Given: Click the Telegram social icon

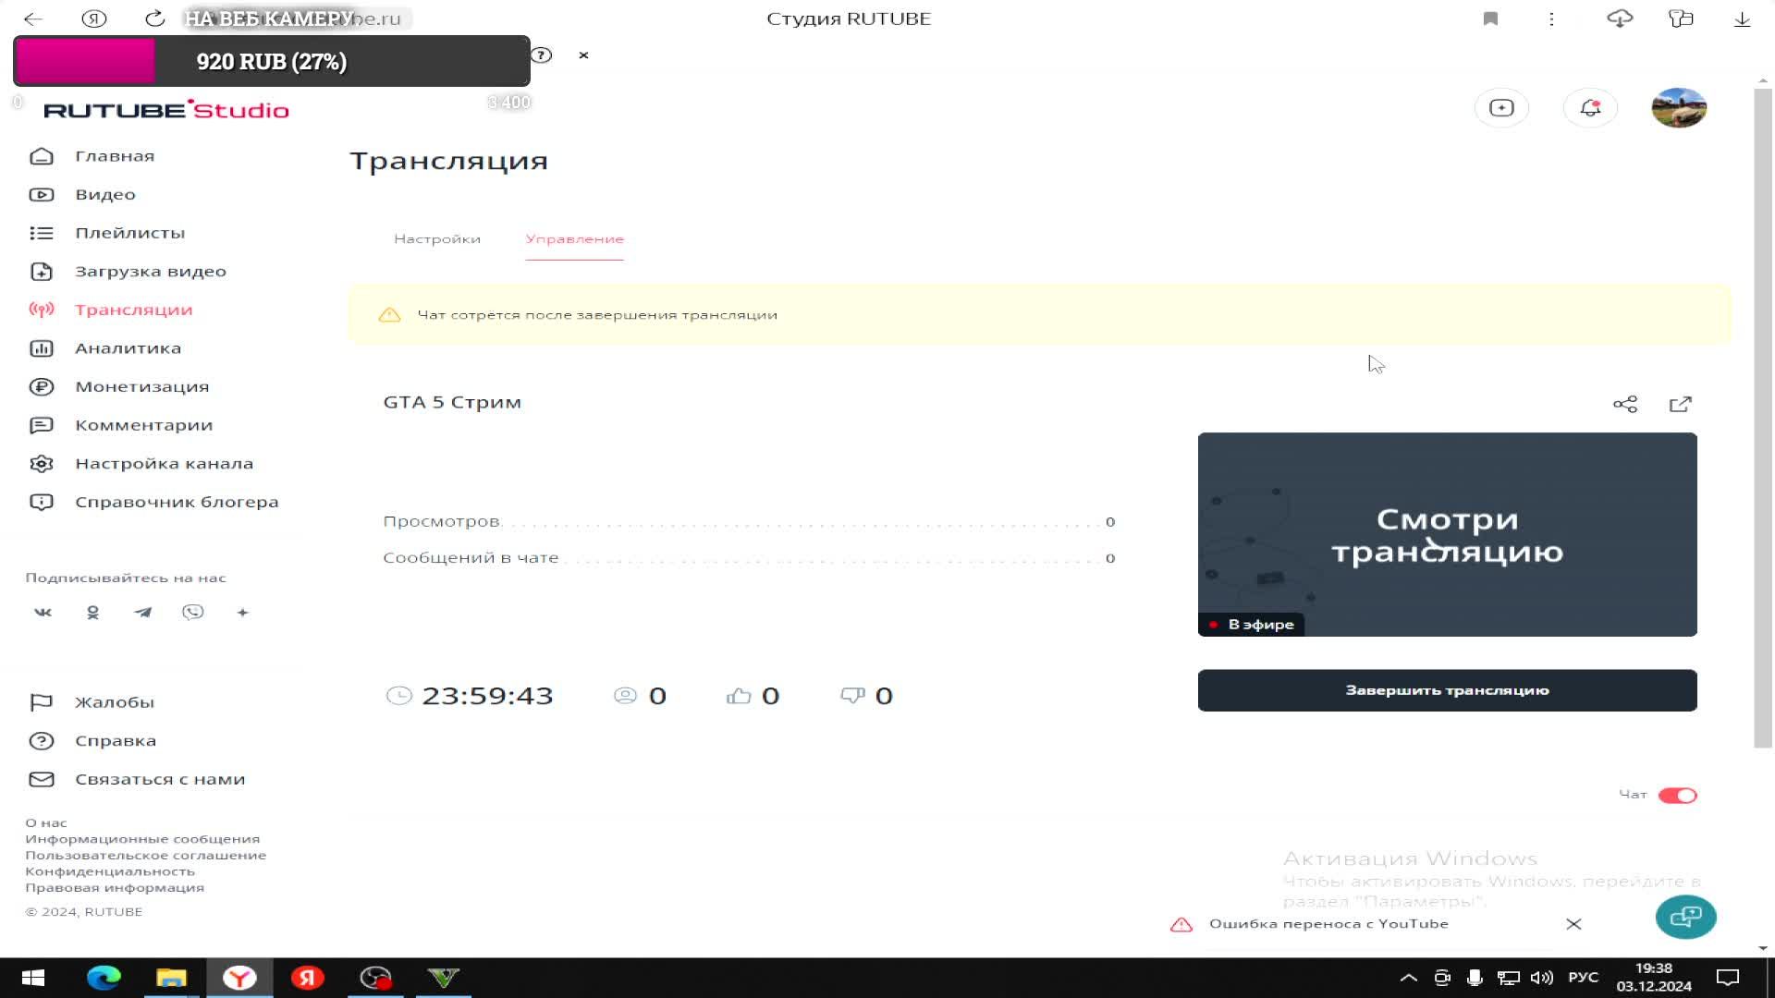Looking at the screenshot, I should tap(142, 612).
